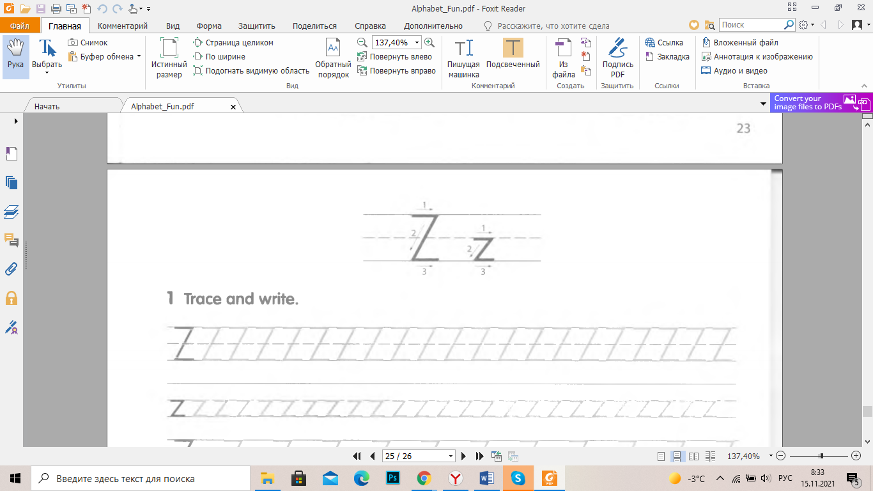Viewport: 873px width, 491px height.
Task: Select the Highlight (Подсвеченный) tool
Action: [513, 54]
